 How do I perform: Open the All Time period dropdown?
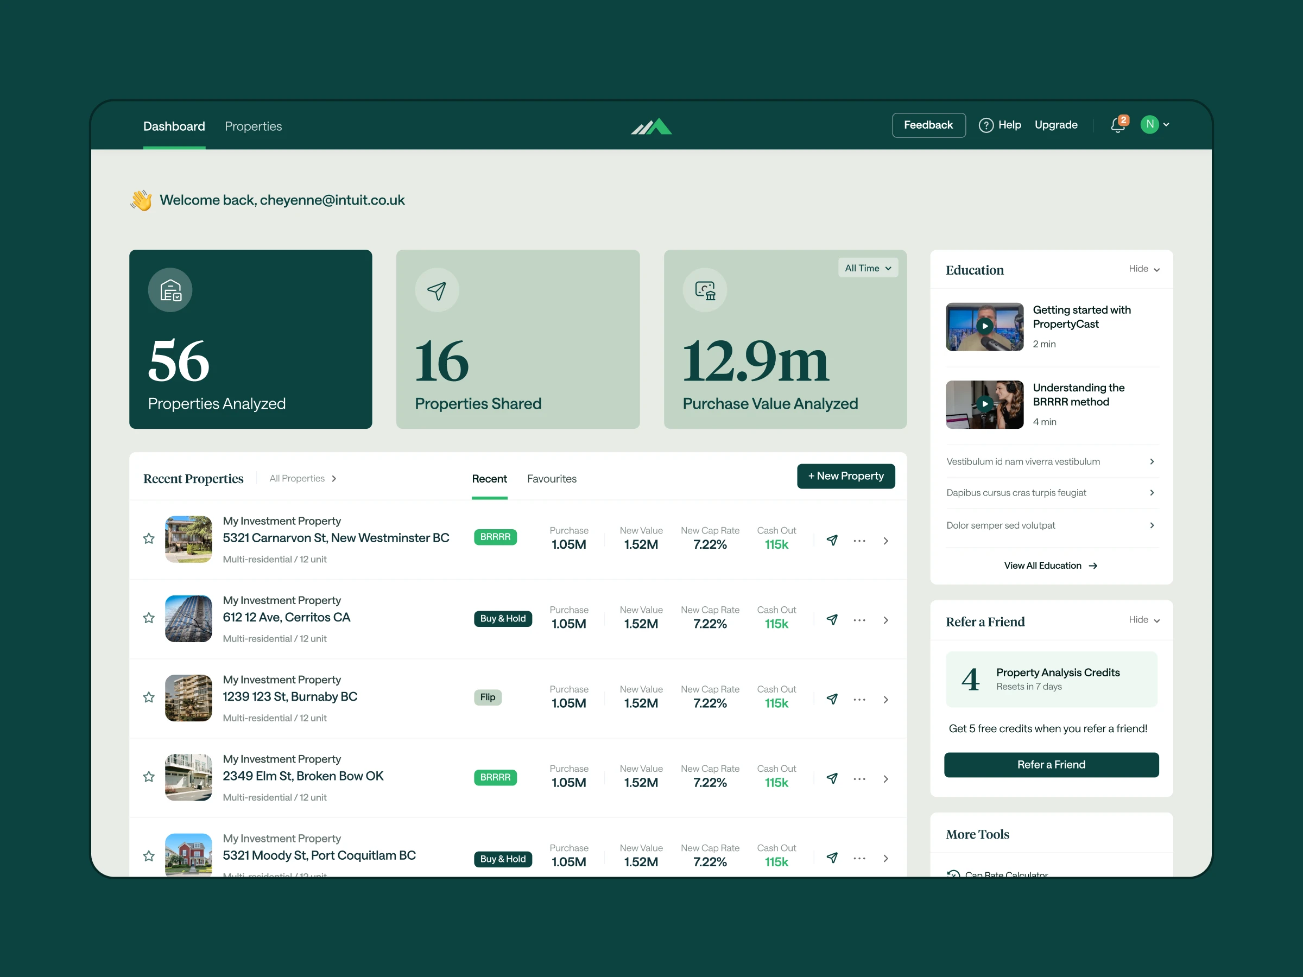coord(868,268)
